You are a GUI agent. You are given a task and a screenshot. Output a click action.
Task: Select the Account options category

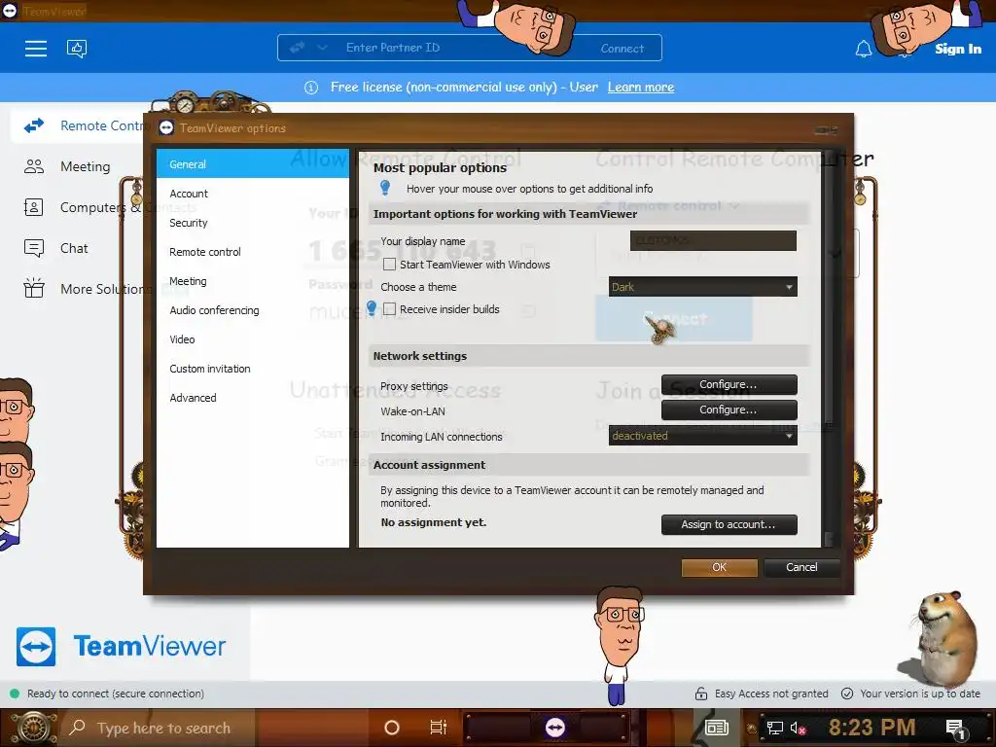[x=253, y=194]
